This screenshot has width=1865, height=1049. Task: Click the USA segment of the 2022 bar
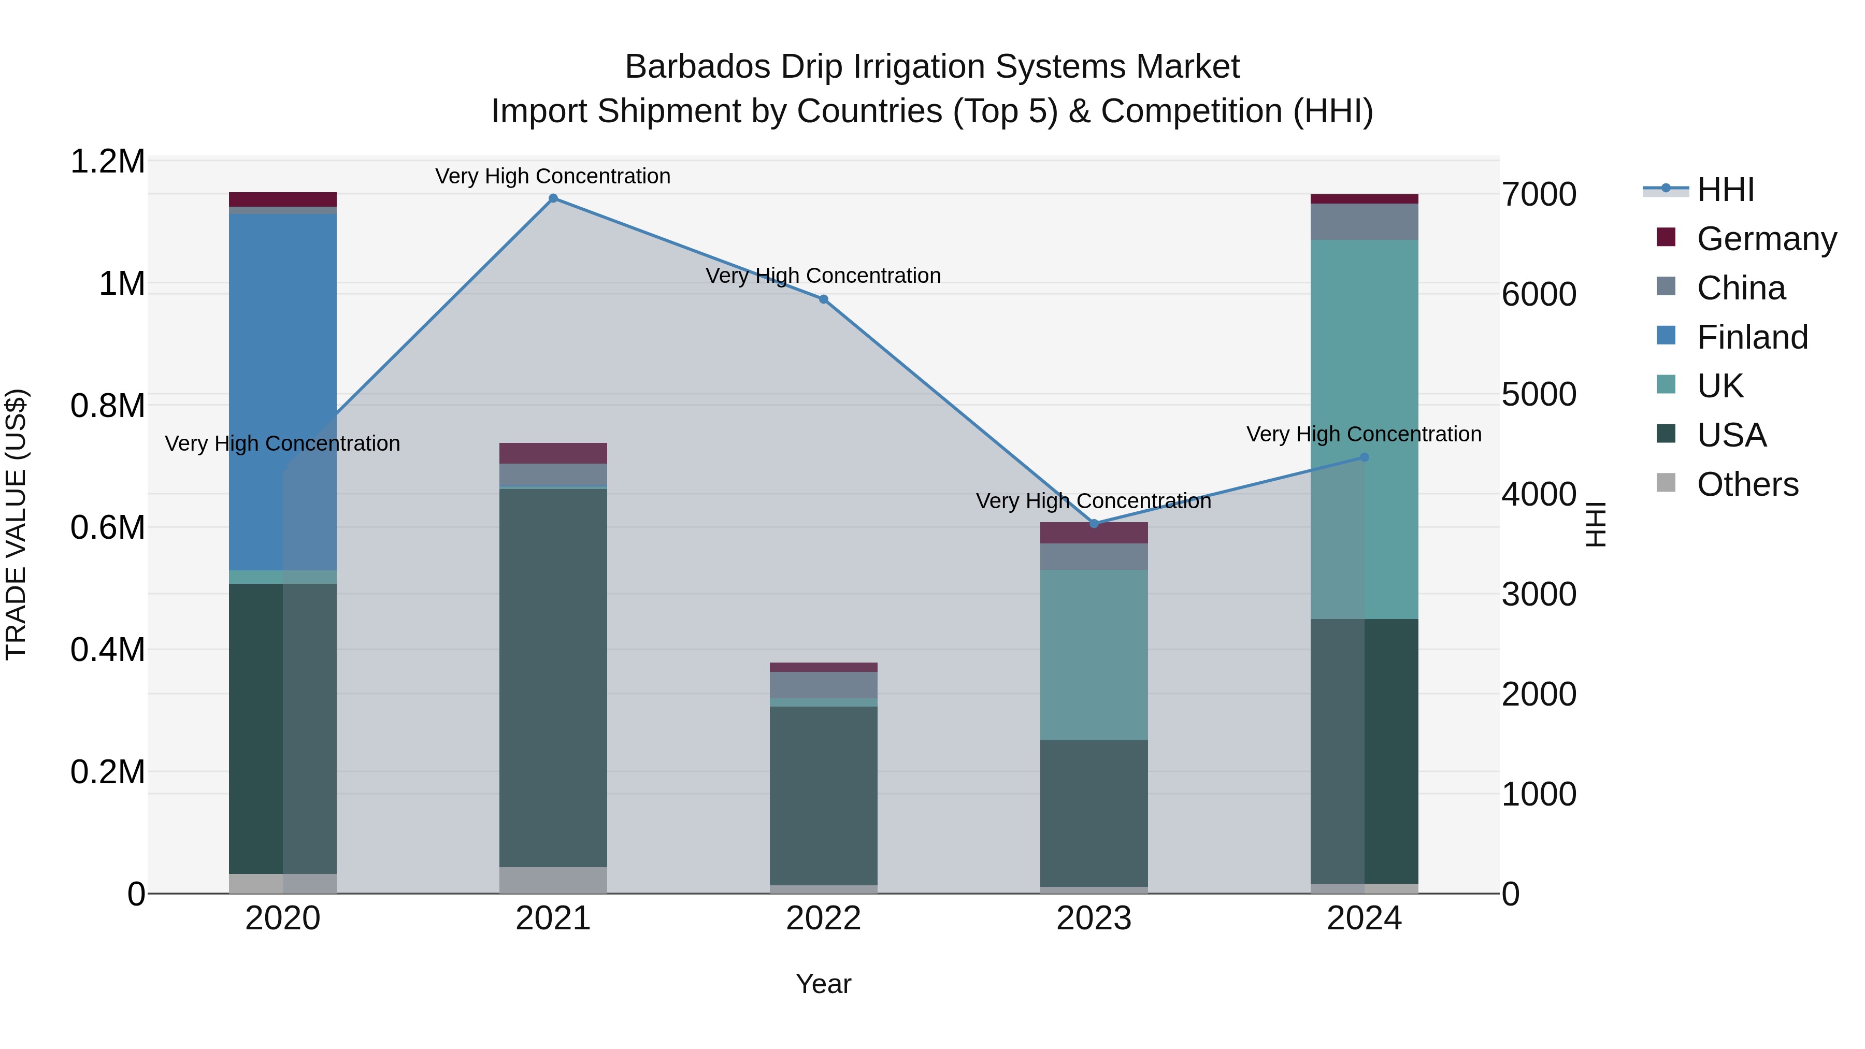point(823,796)
